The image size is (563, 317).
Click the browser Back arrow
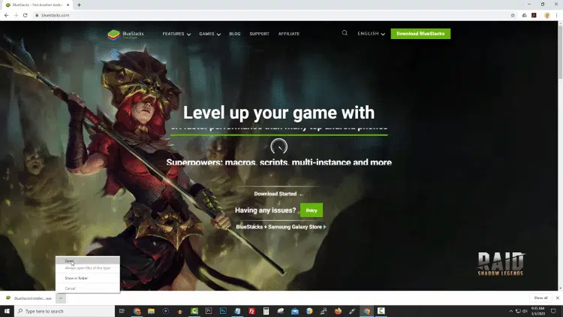pos(6,15)
